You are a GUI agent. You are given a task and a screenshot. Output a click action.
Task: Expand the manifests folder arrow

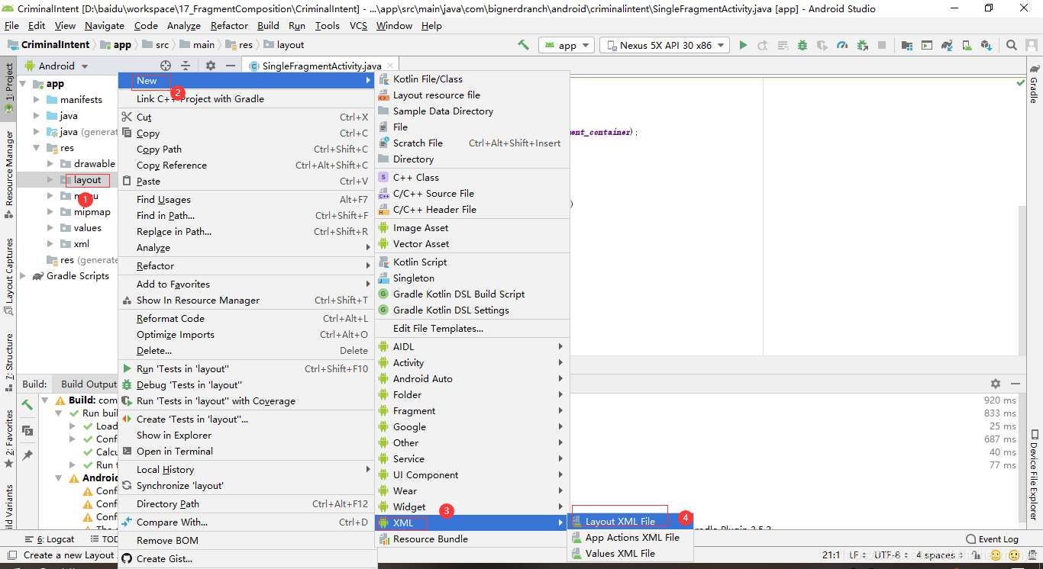point(37,100)
